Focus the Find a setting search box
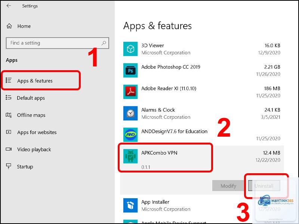The height and width of the screenshot is (224, 299). coord(58,43)
